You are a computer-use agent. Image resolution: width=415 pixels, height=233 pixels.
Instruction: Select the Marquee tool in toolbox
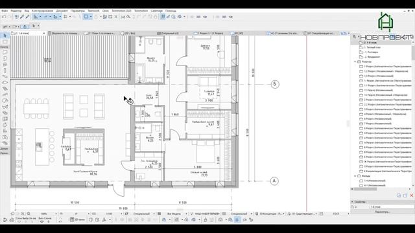5,41
